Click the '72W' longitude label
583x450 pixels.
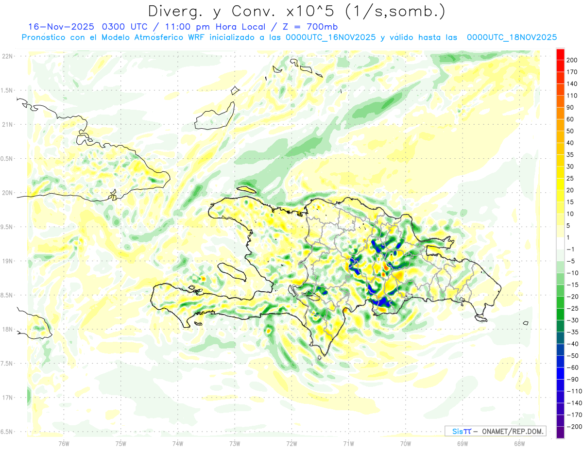click(291, 443)
